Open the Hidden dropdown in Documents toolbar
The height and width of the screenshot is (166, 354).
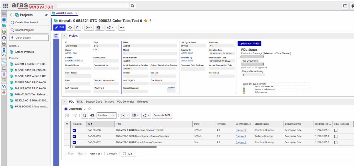pyautogui.click(x=106, y=115)
